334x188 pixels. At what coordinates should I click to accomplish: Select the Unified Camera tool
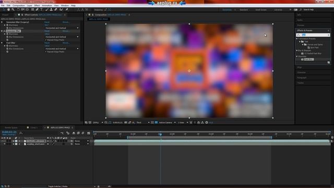click(x=22, y=9)
